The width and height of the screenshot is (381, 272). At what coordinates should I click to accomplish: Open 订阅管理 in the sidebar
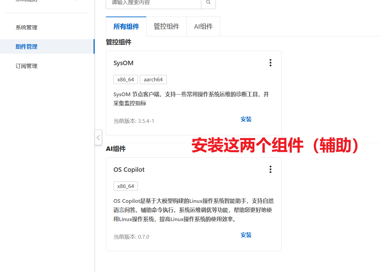26,66
